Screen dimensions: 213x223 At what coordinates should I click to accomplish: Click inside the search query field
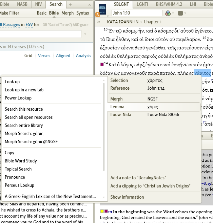pyautogui.click(x=40, y=34)
